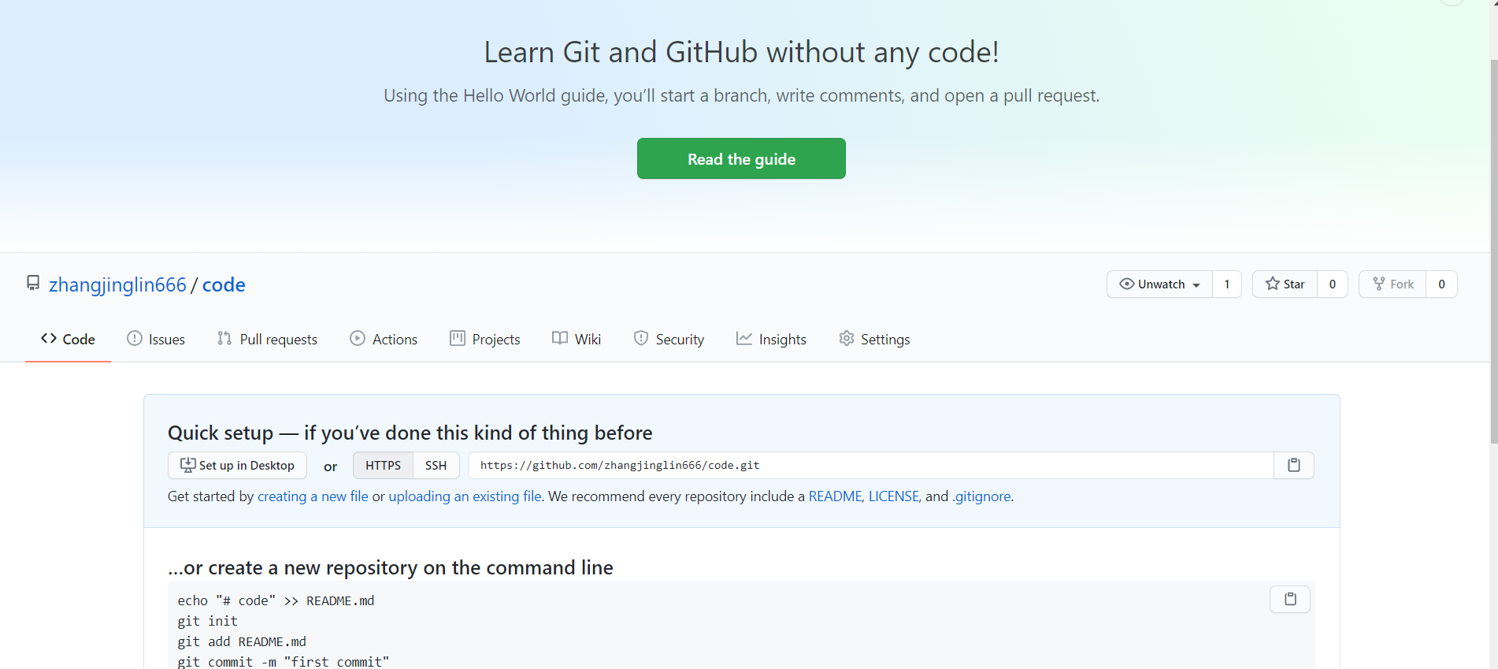Click the 'git init' command line

tap(208, 621)
